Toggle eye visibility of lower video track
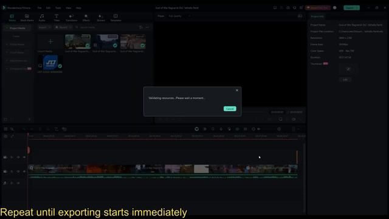This screenshot has width=389, height=219. tap(24, 172)
